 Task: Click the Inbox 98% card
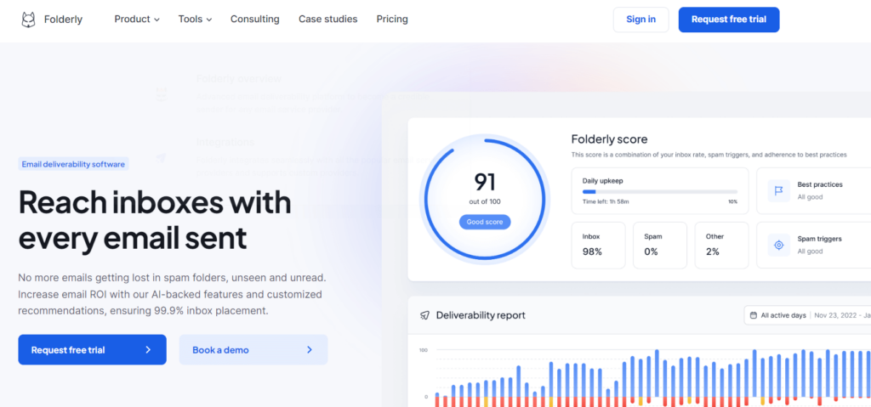point(598,246)
